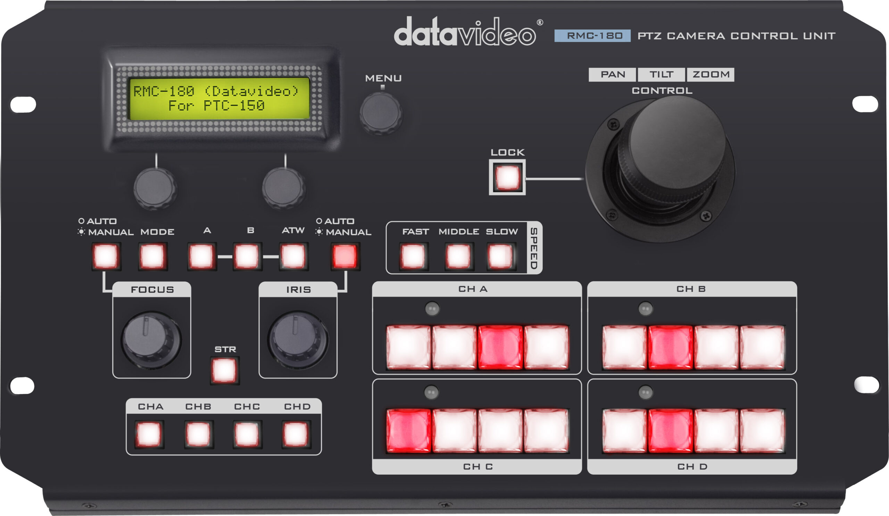Toggle the LOCK button for the joystick
The image size is (889, 516).
tap(507, 177)
